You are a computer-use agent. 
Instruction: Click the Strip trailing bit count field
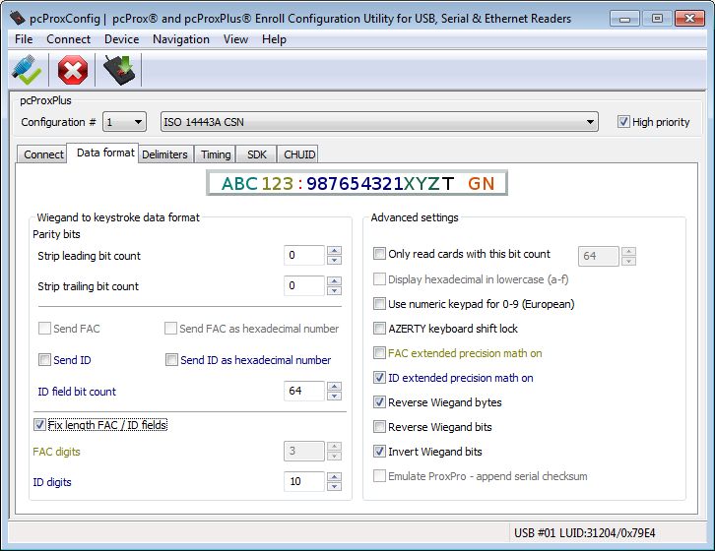(303, 285)
